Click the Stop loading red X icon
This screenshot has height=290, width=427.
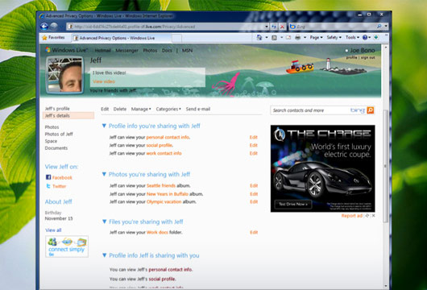click(x=283, y=27)
